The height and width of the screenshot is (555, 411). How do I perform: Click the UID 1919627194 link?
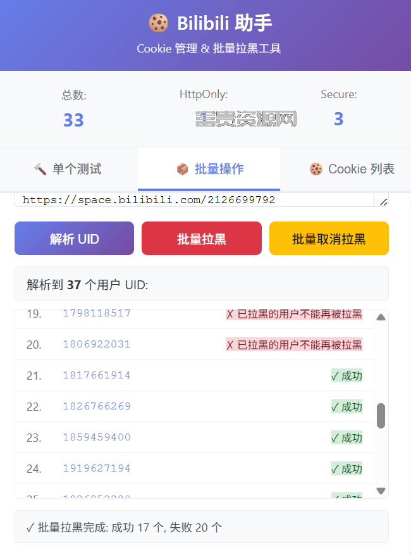coord(97,468)
